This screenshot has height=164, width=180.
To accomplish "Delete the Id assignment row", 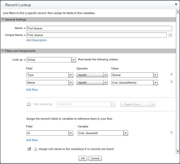I will click(171, 132).
